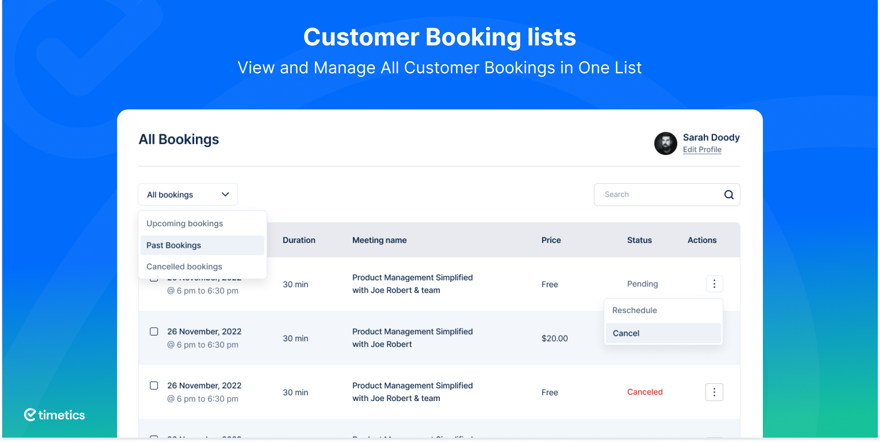This screenshot has width=880, height=442.
Task: Choose Reschedule from the actions menu
Action: click(x=663, y=310)
